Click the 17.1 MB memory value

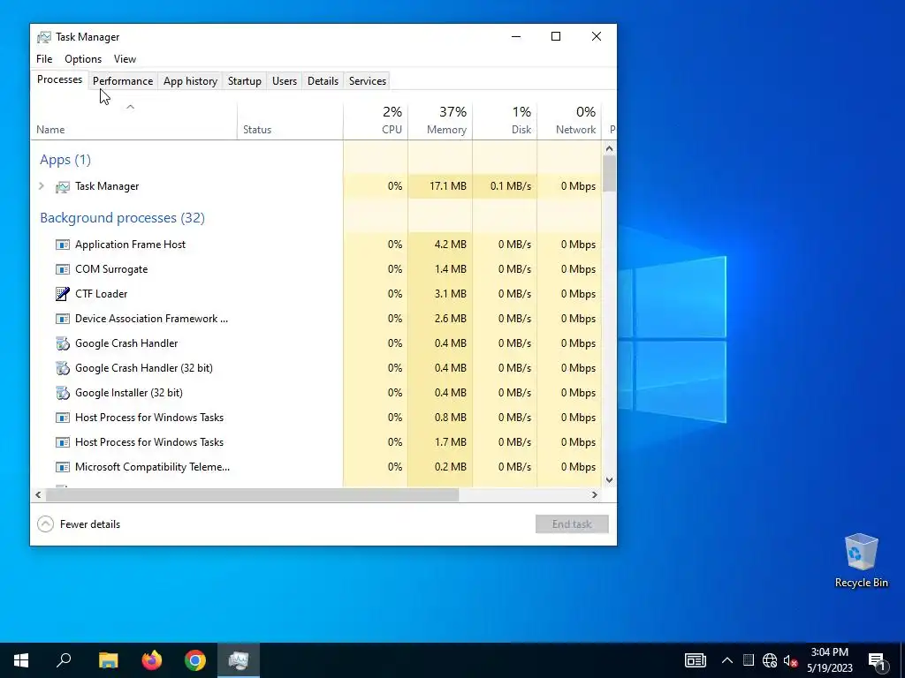pos(448,186)
